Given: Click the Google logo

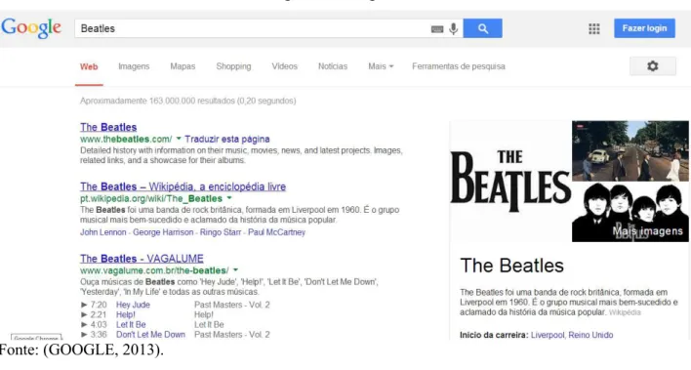Looking at the screenshot, I should (31, 27).
